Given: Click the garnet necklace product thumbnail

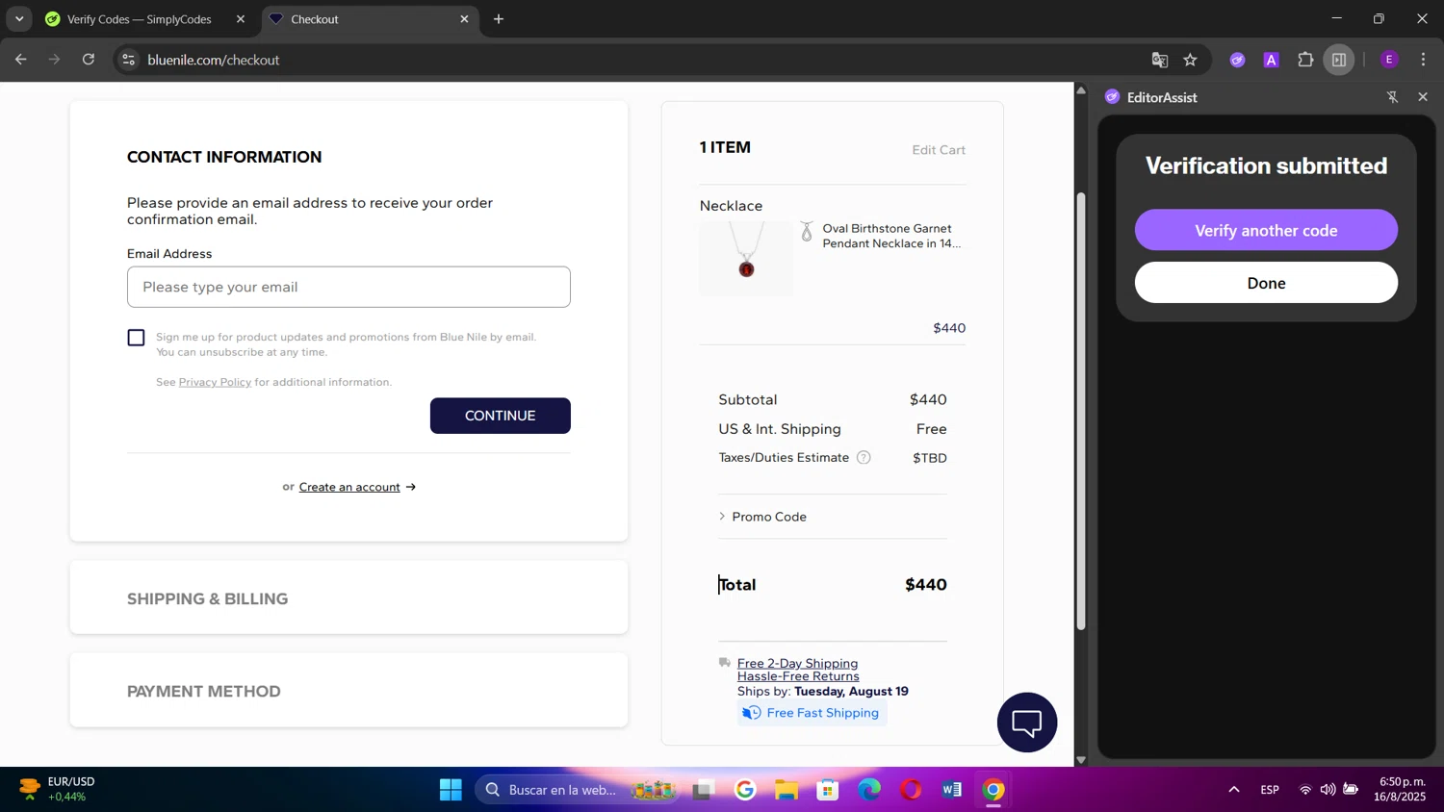Looking at the screenshot, I should click(746, 258).
